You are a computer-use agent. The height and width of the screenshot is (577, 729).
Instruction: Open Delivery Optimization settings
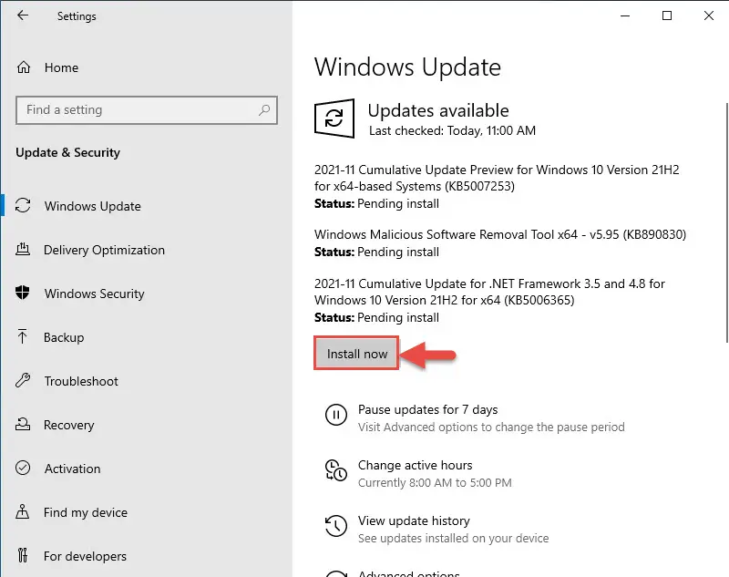point(104,250)
